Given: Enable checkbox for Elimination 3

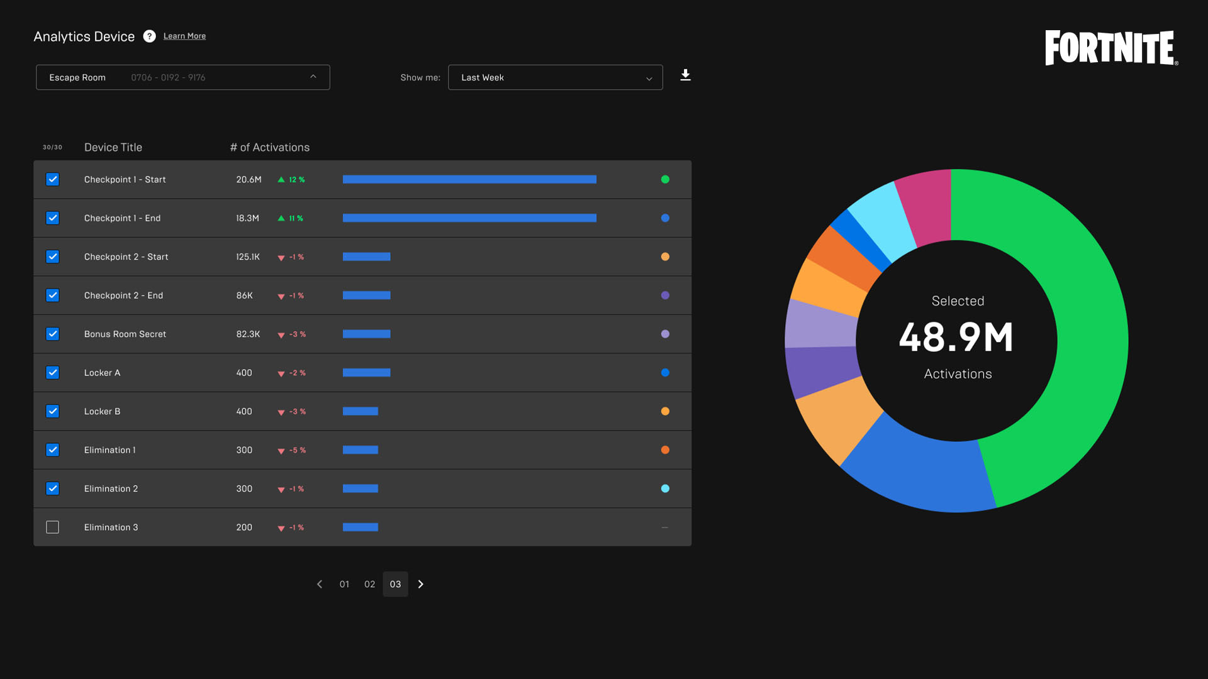Looking at the screenshot, I should pos(52,526).
